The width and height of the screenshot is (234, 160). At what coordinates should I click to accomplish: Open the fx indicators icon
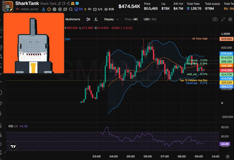(x=96, y=19)
